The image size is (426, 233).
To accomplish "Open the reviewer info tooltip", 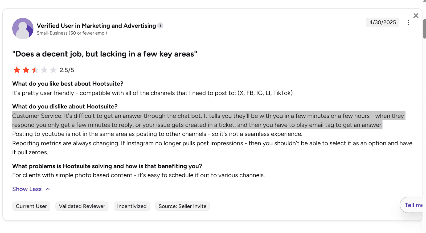I will point(161,26).
